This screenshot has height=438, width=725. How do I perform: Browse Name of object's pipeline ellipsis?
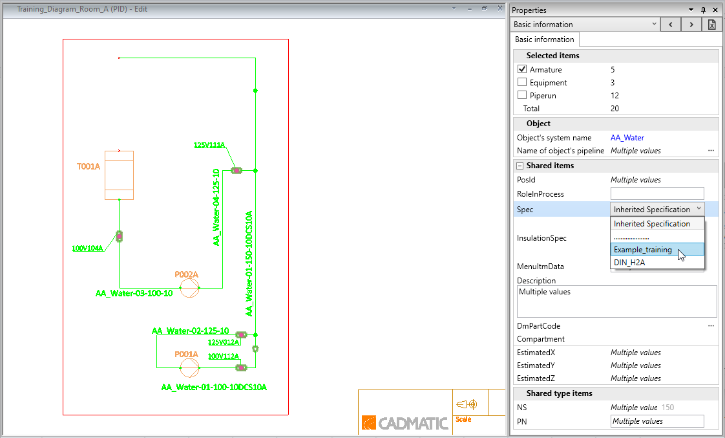coord(711,151)
